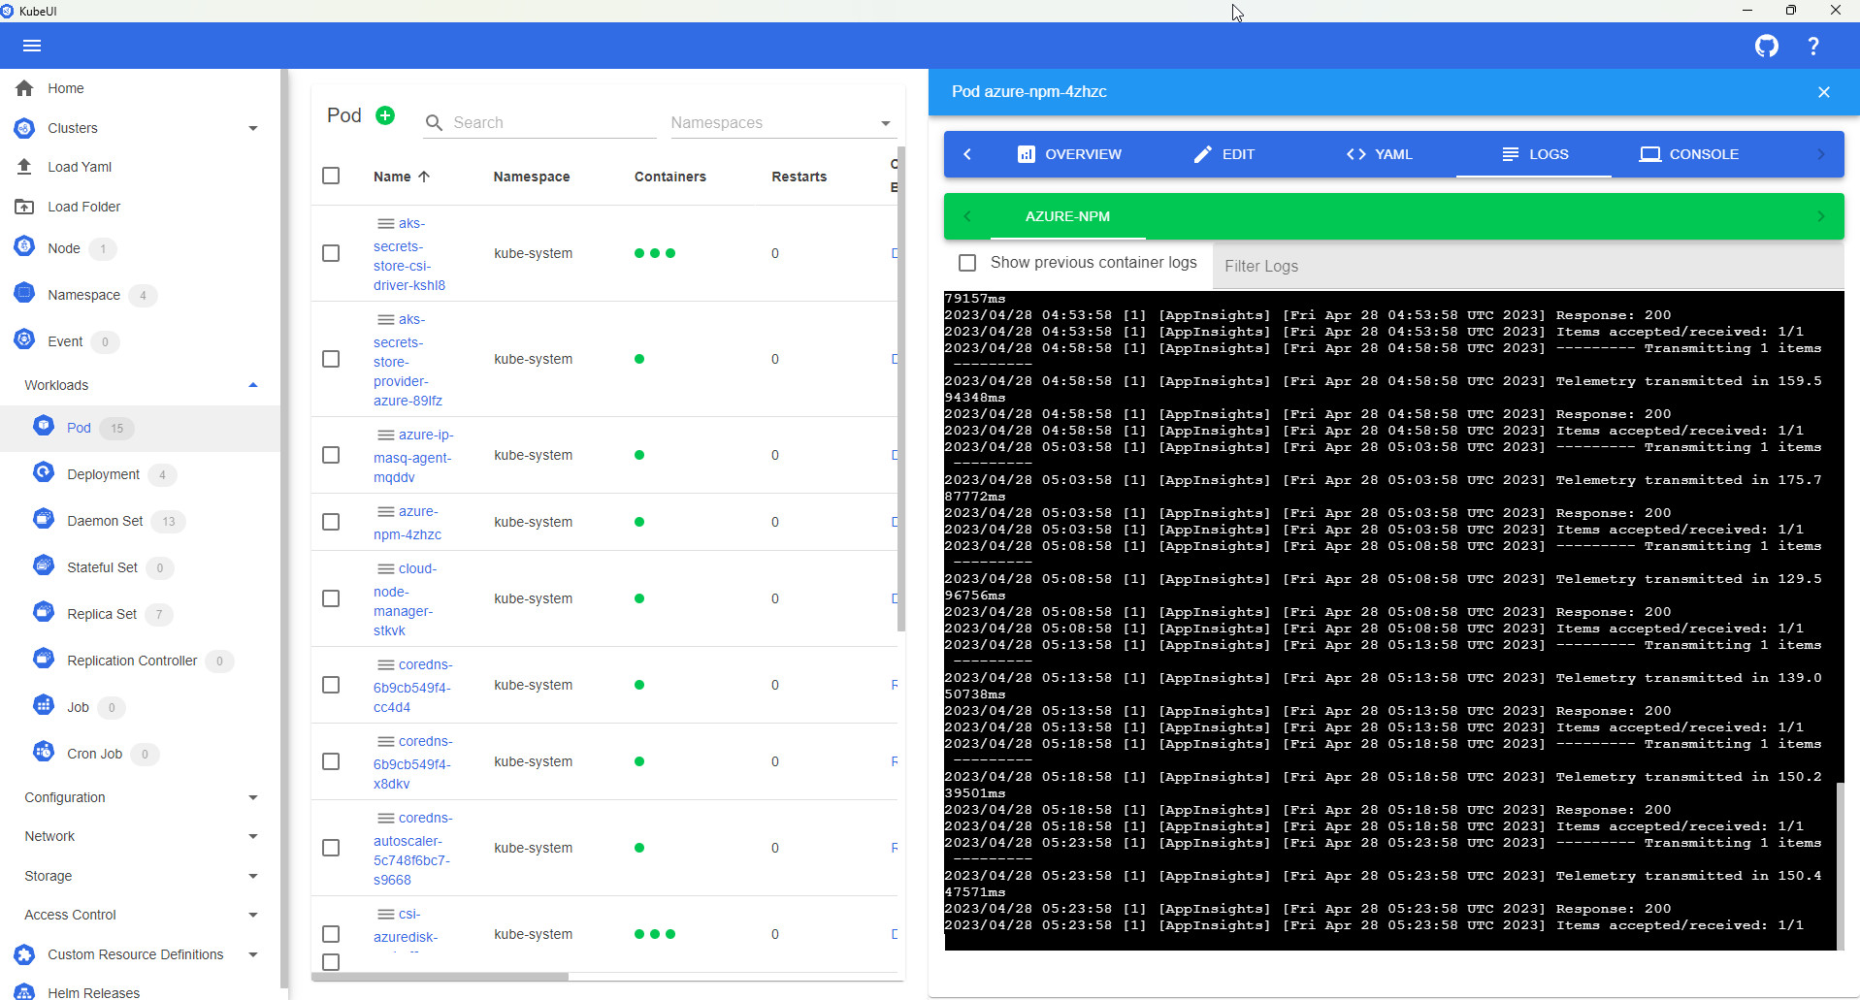Add a new Pod with green plus
This screenshot has height=1000, width=1860.
[x=385, y=115]
